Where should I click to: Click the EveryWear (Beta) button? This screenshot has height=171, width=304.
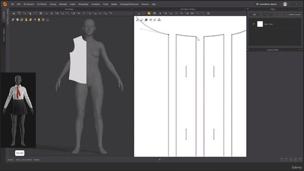point(266,4)
